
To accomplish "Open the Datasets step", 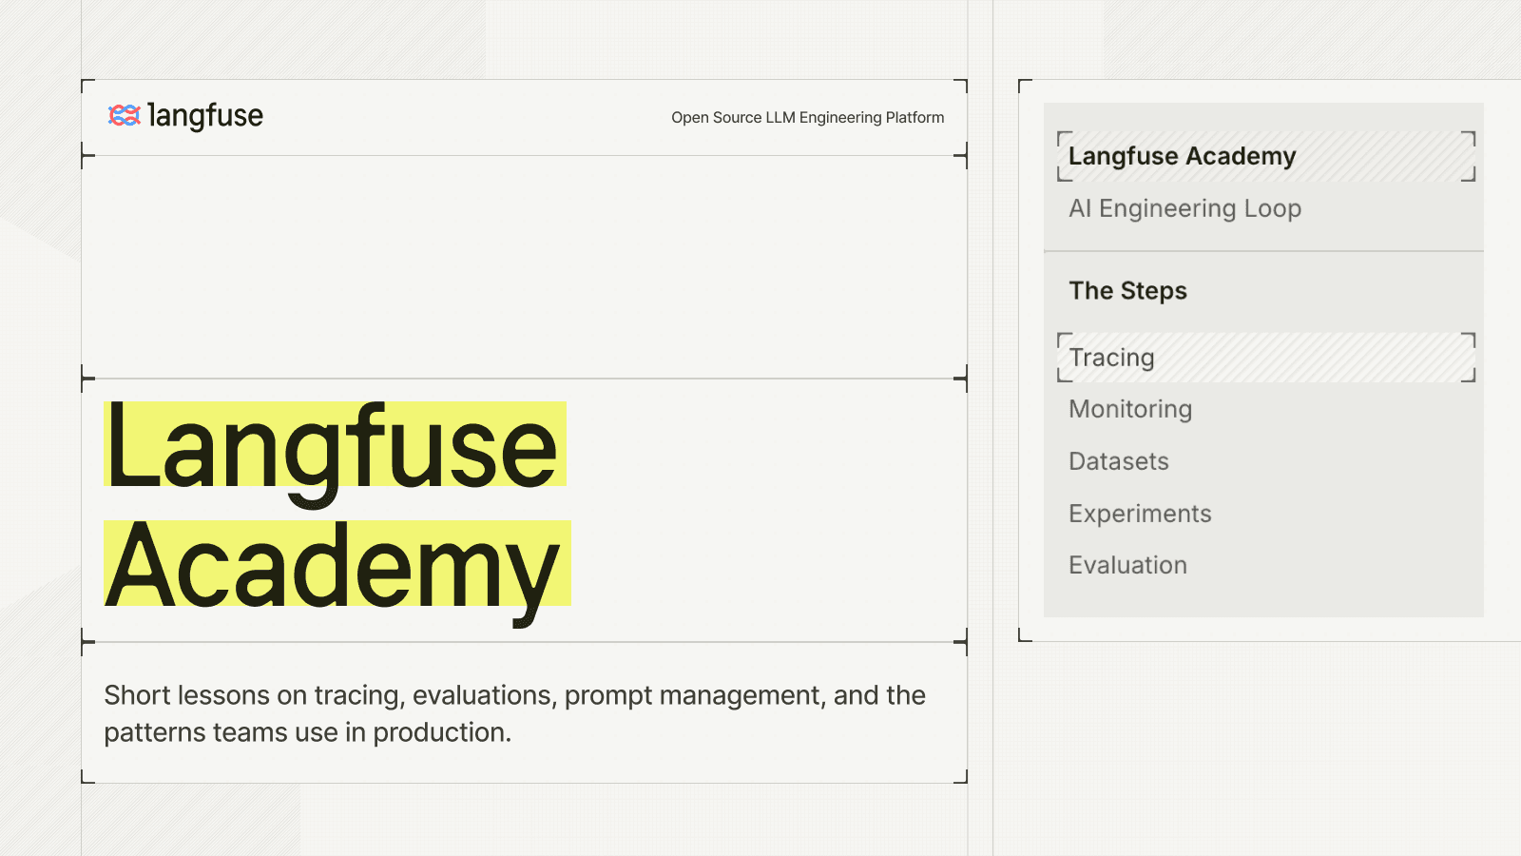I will (1119, 461).
